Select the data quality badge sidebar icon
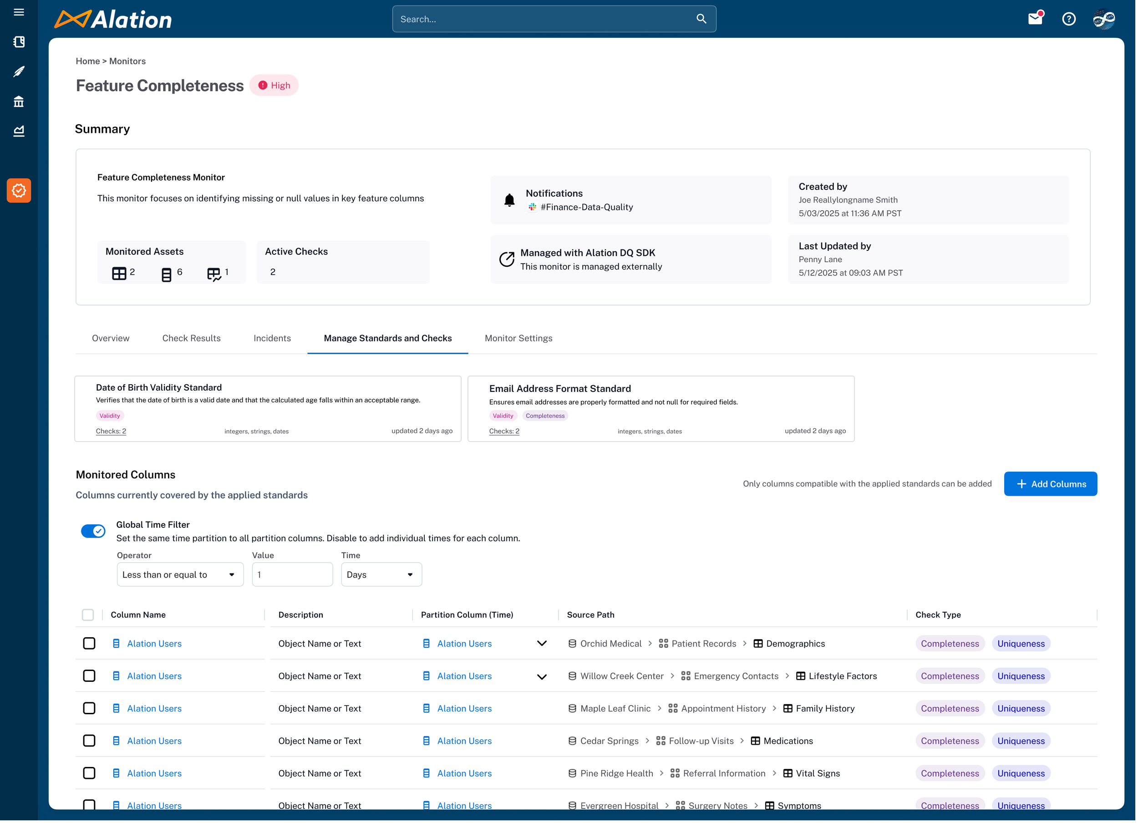The width and height of the screenshot is (1138, 823). [19, 191]
